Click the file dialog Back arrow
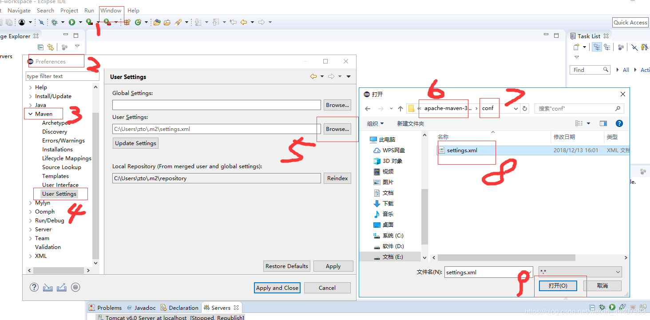The height and width of the screenshot is (320, 650). tap(368, 108)
